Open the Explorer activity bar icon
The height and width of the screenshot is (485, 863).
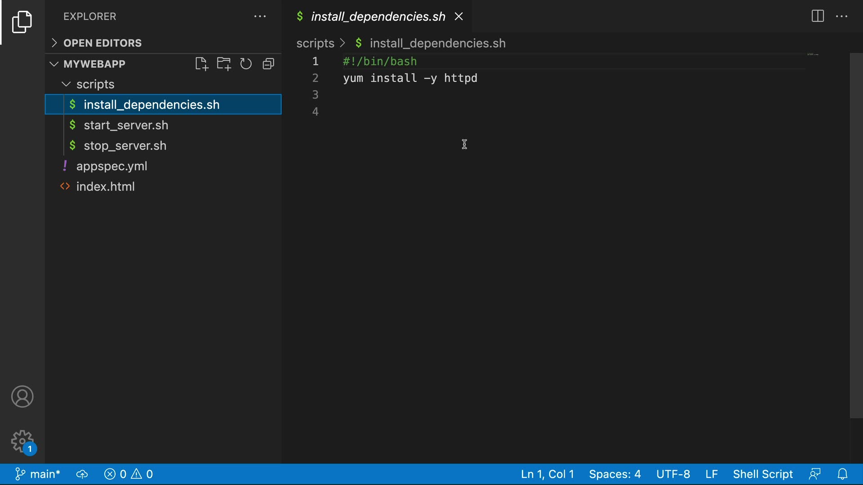[22, 22]
